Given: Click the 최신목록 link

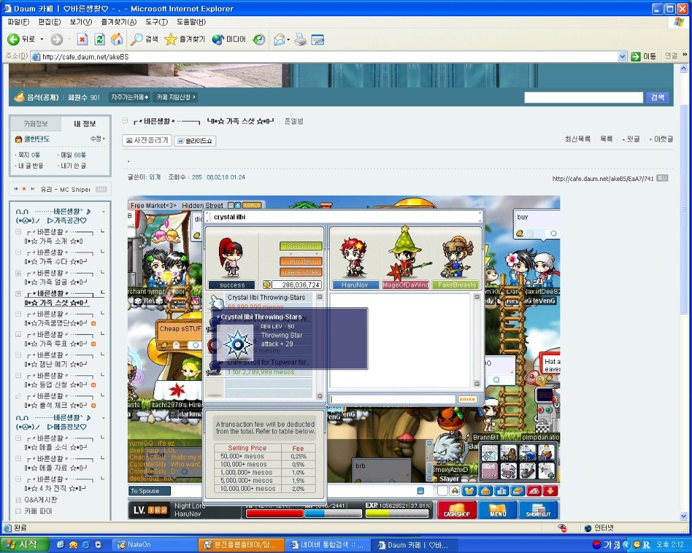Looking at the screenshot, I should [x=578, y=139].
